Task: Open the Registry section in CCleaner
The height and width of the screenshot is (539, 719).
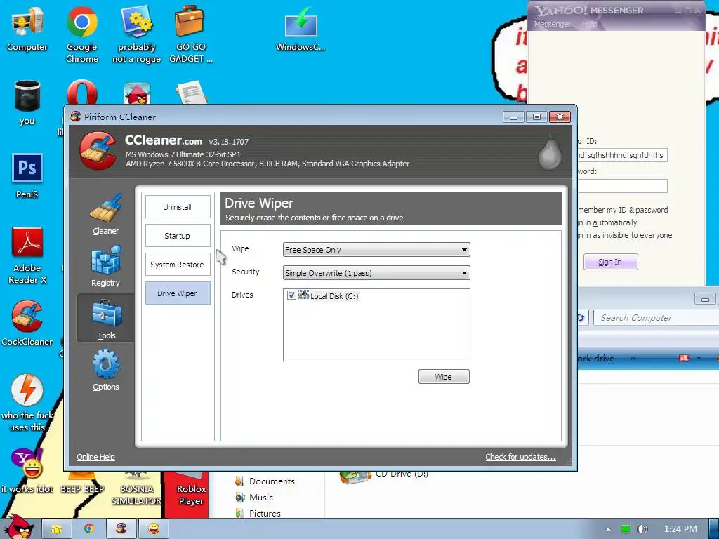Action: pos(105,266)
